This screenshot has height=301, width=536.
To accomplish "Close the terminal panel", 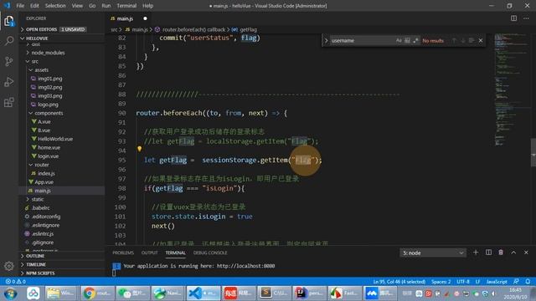I will pos(526,253).
